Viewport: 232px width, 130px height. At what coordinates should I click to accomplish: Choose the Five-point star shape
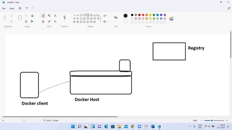click(x=74, y=22)
